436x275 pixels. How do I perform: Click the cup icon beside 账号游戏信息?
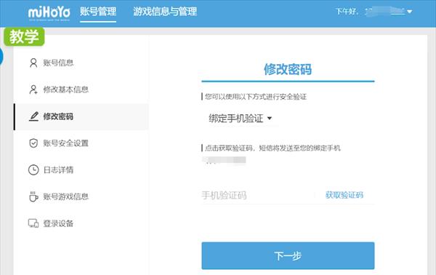click(33, 196)
